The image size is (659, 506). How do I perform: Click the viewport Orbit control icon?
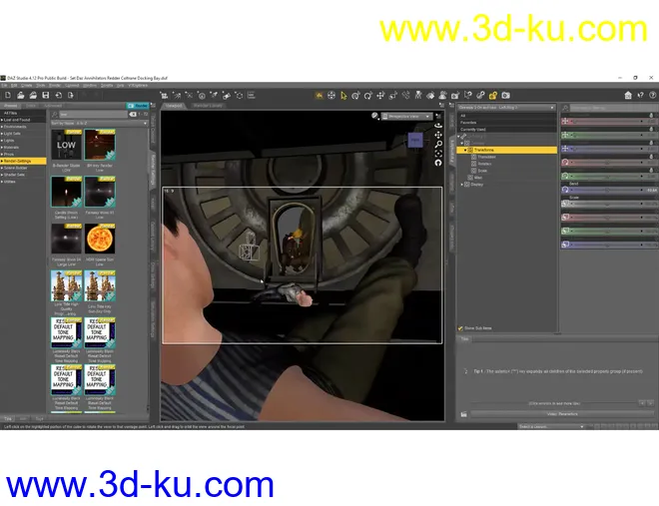(438, 124)
